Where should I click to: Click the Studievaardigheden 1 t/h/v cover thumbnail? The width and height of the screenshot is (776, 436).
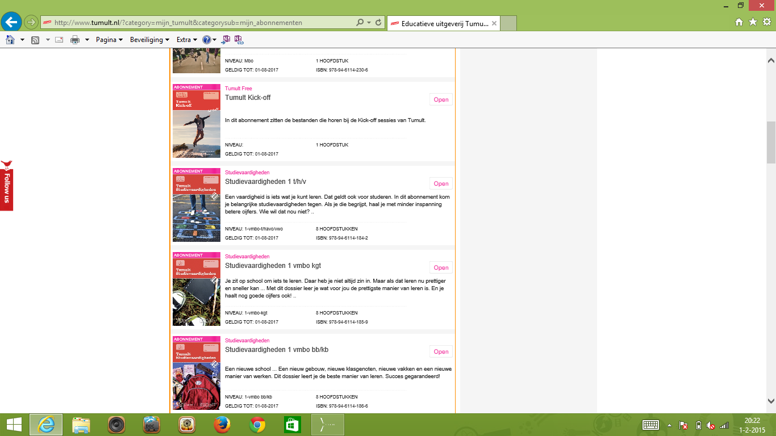point(197,205)
